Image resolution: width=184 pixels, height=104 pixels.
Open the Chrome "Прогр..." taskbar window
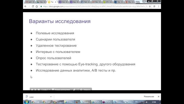point(58,102)
